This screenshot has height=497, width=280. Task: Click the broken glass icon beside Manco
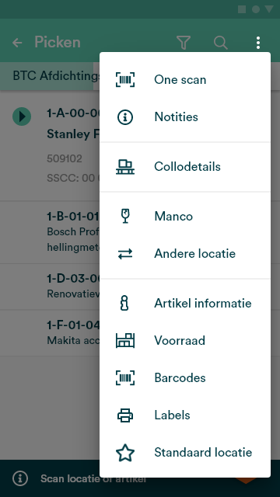tap(125, 216)
